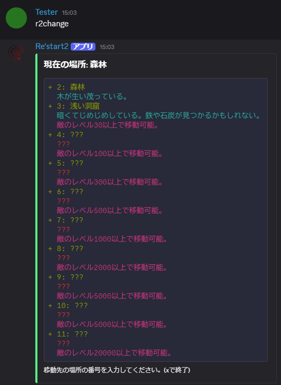Click the Re'start2 username

tap(52, 46)
